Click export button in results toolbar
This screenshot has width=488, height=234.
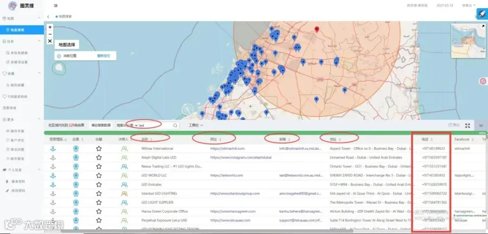454,125
